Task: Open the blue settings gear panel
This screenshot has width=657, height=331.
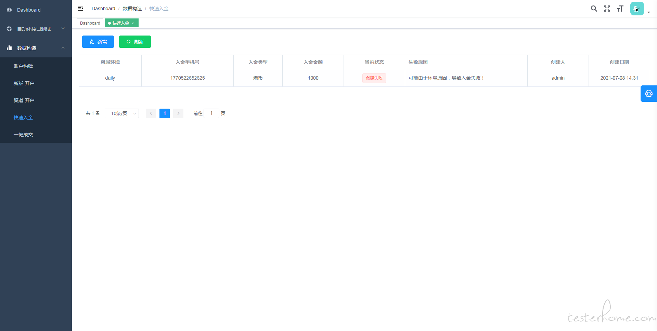Action: pos(649,94)
